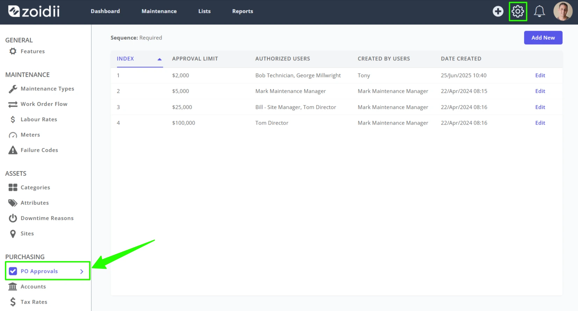Go to Tax Rates label

pyautogui.click(x=34, y=302)
